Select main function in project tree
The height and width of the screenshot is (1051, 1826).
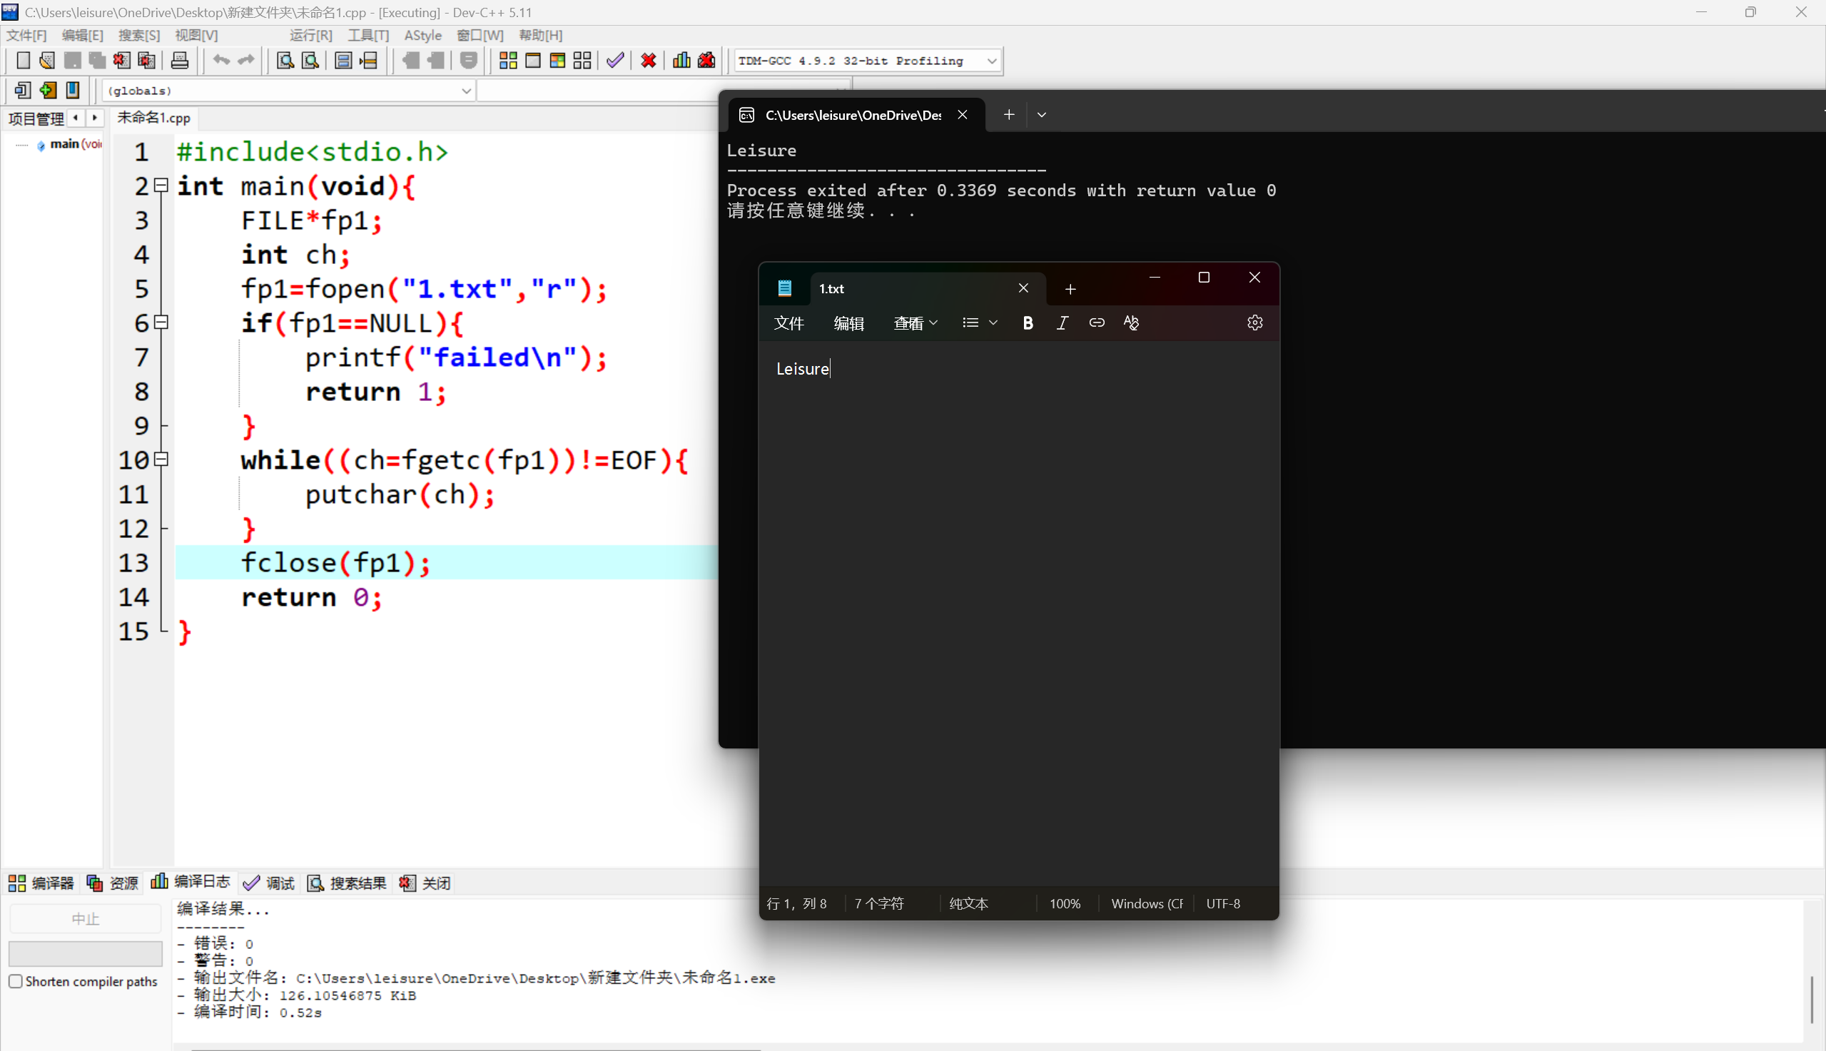coord(65,143)
